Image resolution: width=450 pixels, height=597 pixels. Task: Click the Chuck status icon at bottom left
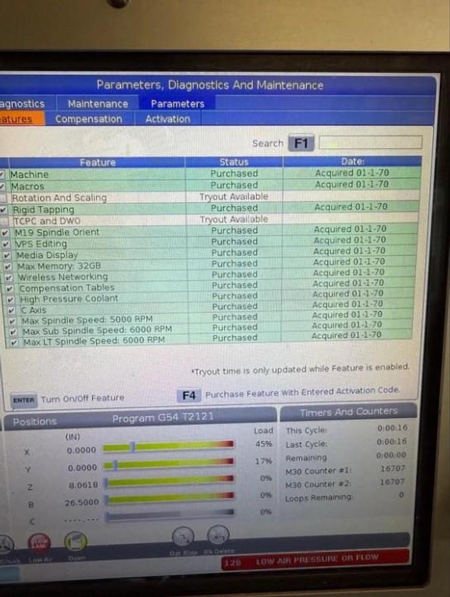pos(5,544)
